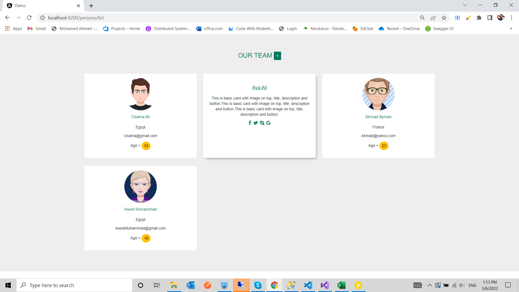Viewport: 519px width, 292px height.
Task: Launch Visual Studio Code from the taskbar
Action: coord(308,285)
